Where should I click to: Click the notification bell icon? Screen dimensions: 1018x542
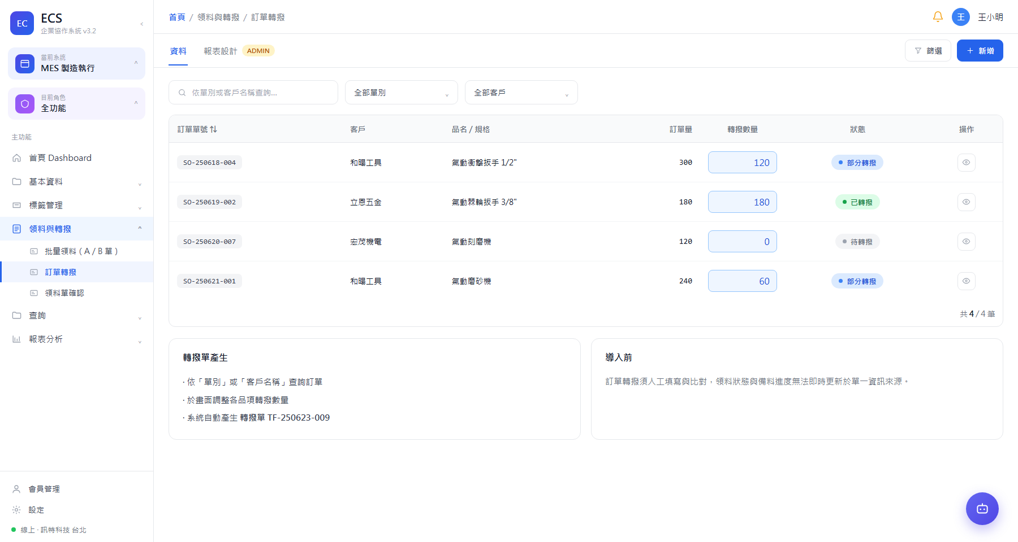[x=938, y=17]
